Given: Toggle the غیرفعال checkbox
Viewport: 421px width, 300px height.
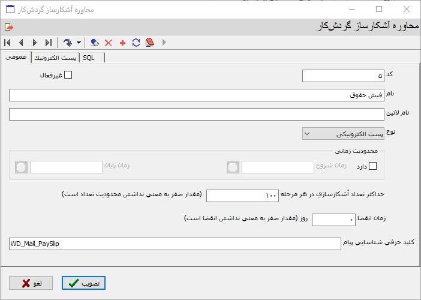Looking at the screenshot, I should click(68, 75).
